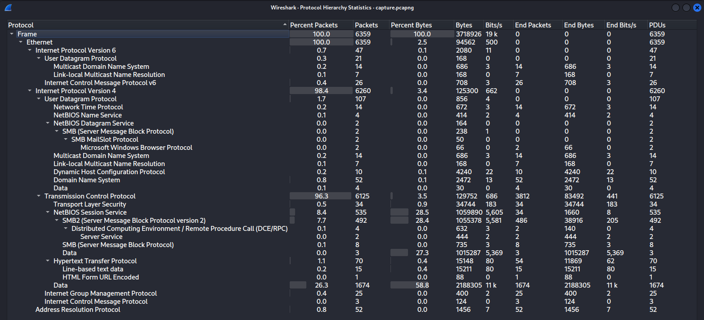Select the Domain Name System row
This screenshot has width=704, height=320.
352,180
